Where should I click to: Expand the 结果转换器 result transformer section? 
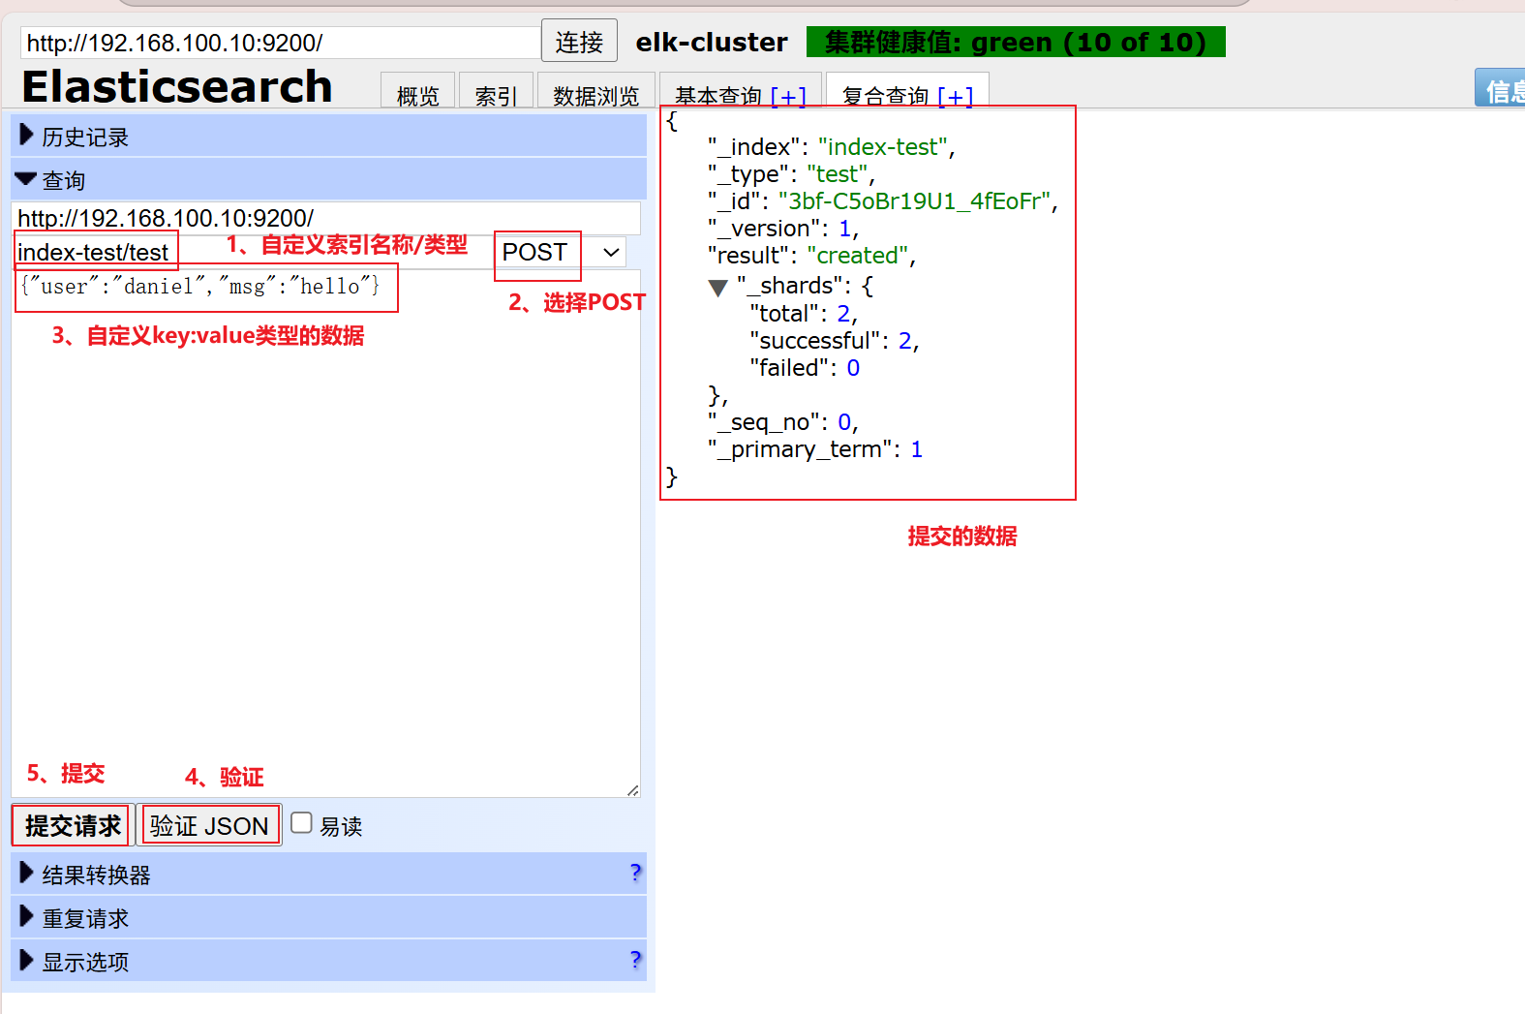click(328, 874)
